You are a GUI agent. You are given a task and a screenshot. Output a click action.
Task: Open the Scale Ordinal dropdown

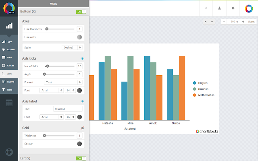click(72, 47)
